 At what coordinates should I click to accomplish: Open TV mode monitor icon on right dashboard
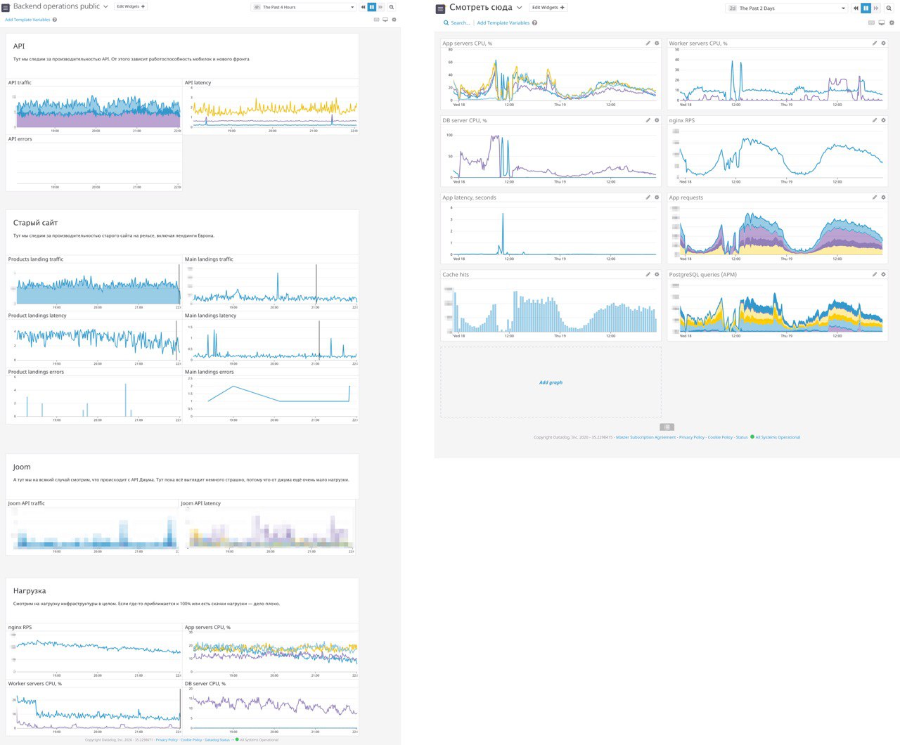pyautogui.click(x=882, y=22)
